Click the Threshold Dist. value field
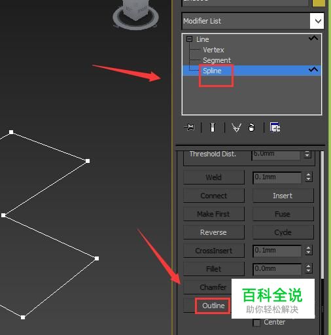 (x=276, y=155)
